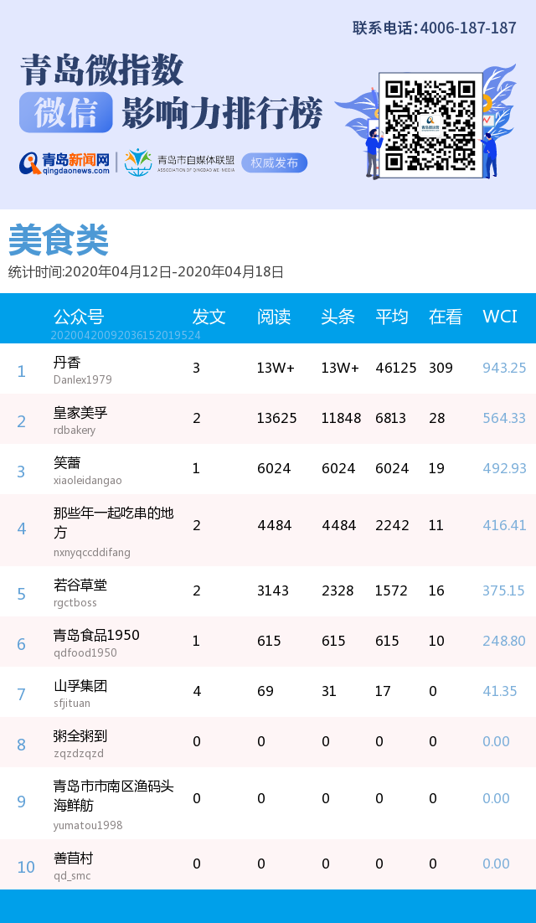Click the 943.25 WCI score
Viewport: 536px width, 923px height.
pos(504,368)
